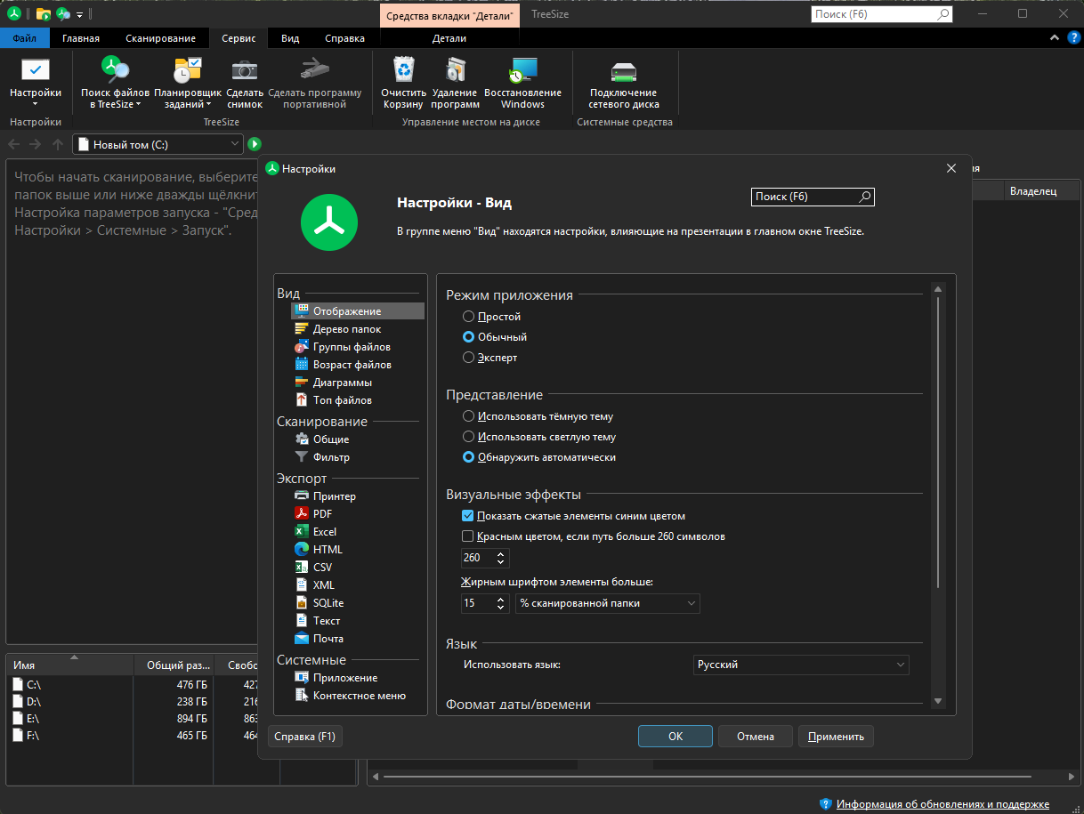The width and height of the screenshot is (1084, 814).
Task: Open Диаграммы settings page
Action: click(x=343, y=383)
